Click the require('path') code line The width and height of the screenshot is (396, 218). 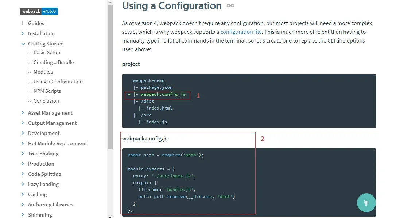[x=166, y=155]
